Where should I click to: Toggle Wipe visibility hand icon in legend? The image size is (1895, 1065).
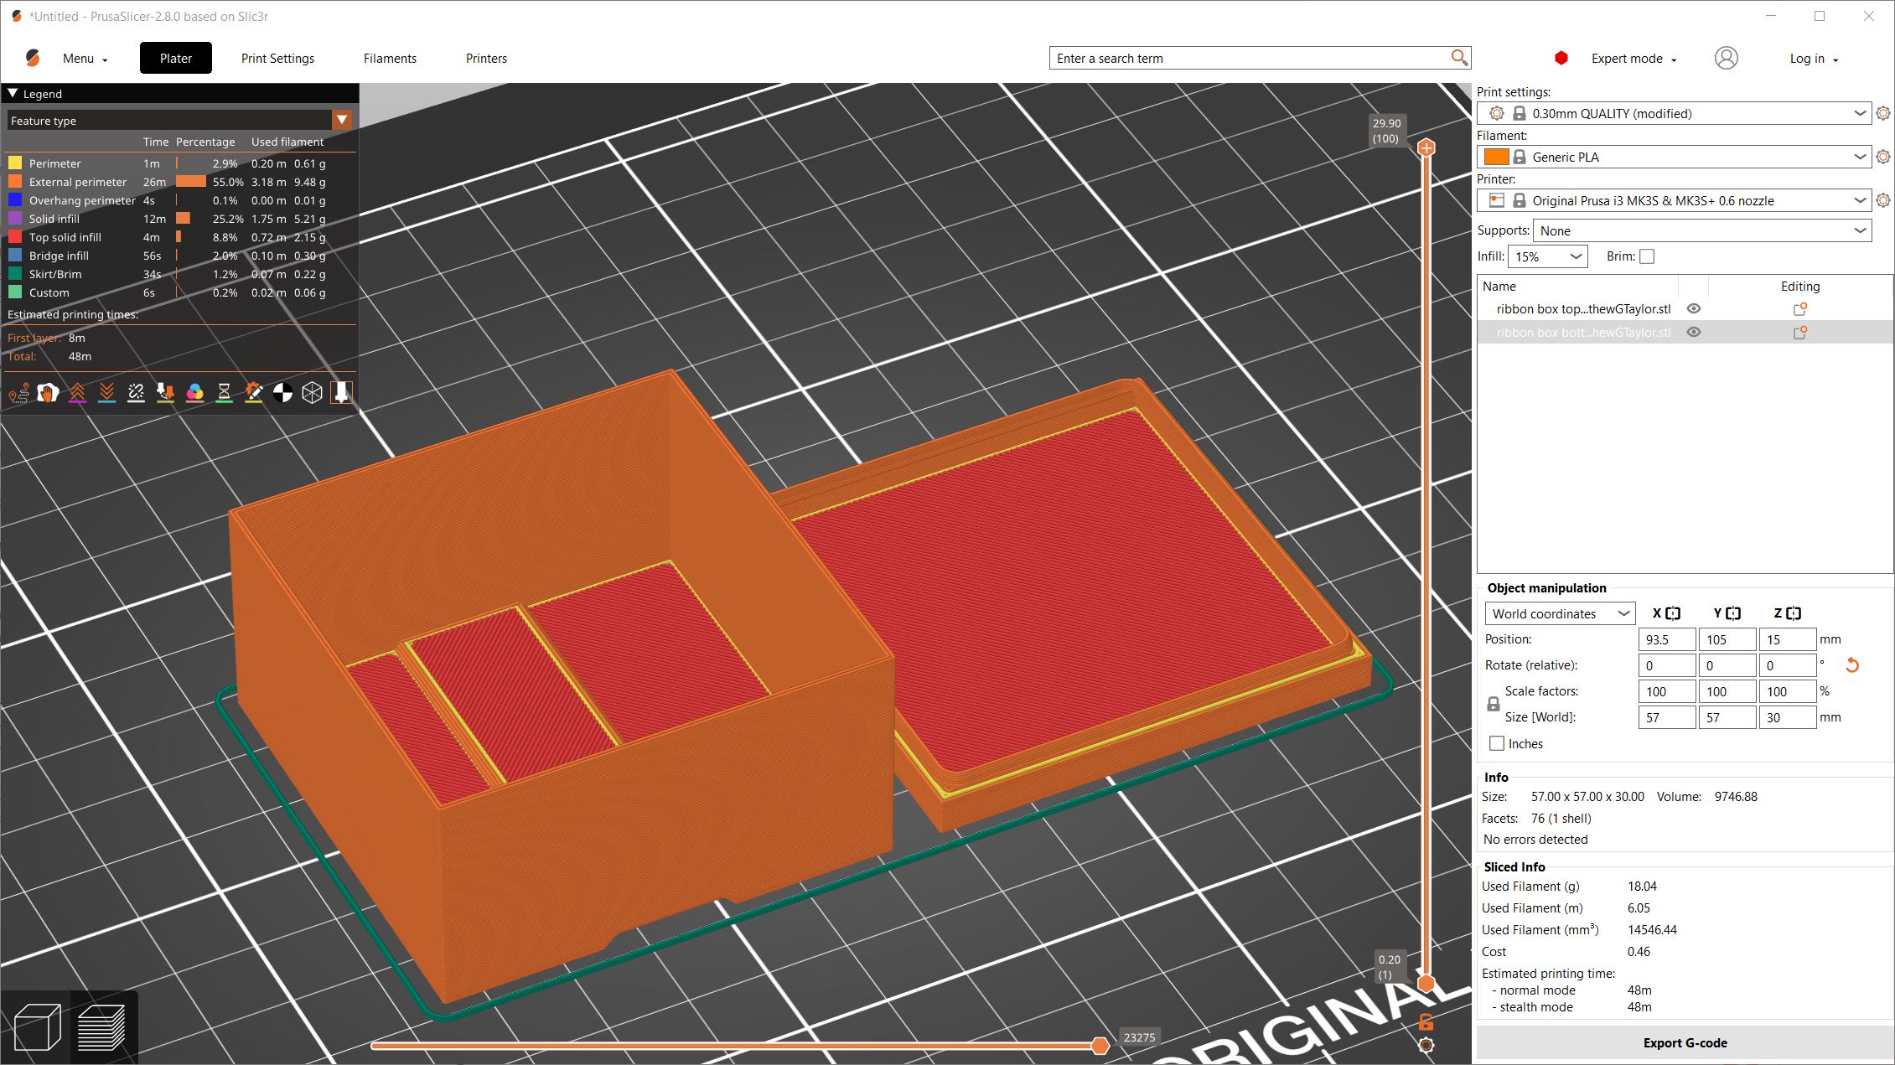point(48,392)
